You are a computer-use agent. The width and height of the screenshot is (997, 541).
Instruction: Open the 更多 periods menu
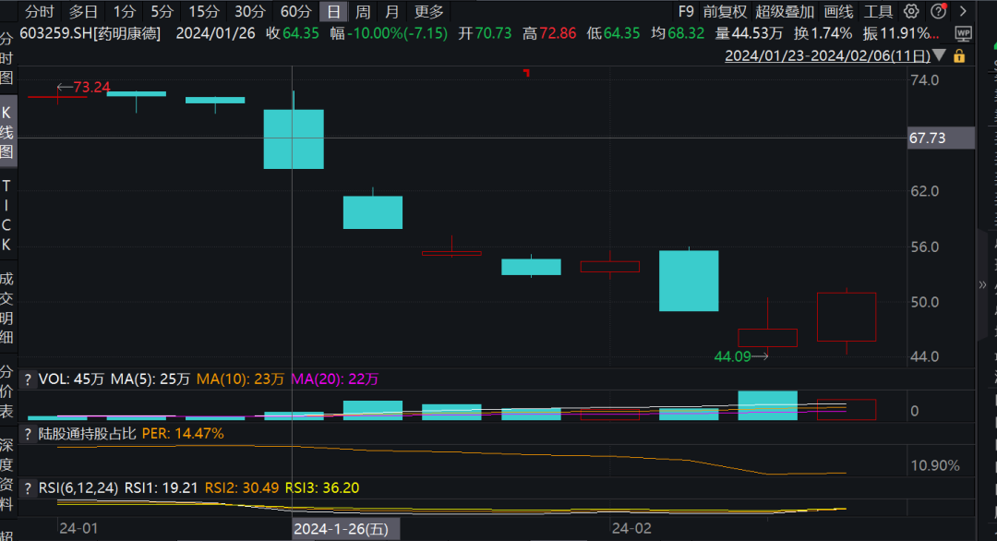(x=428, y=12)
